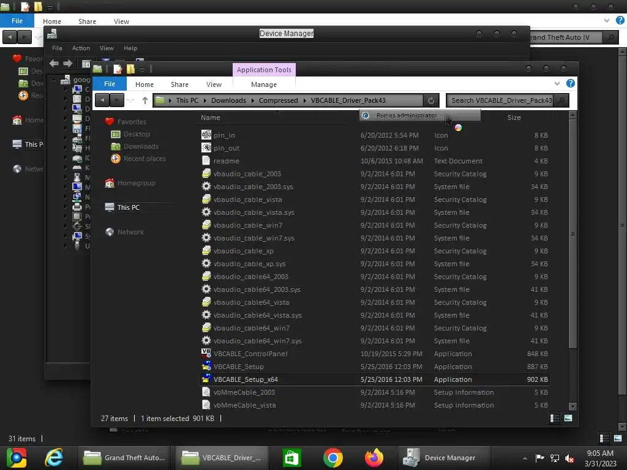Viewport: 627px width, 470px height.
Task: Open the Manage tab under Application Tools
Action: click(x=264, y=84)
